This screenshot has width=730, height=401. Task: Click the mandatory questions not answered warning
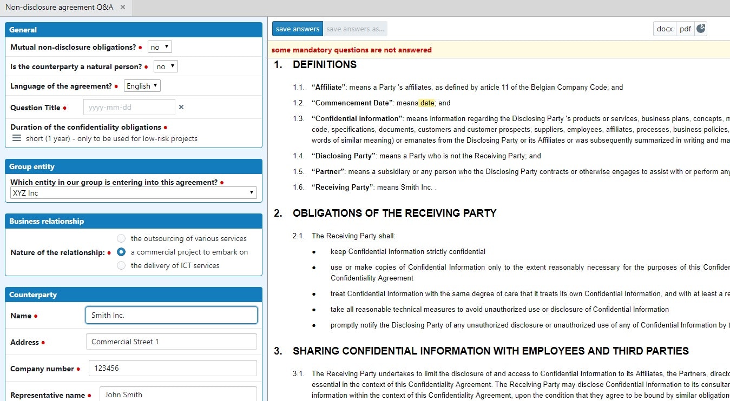coord(352,50)
